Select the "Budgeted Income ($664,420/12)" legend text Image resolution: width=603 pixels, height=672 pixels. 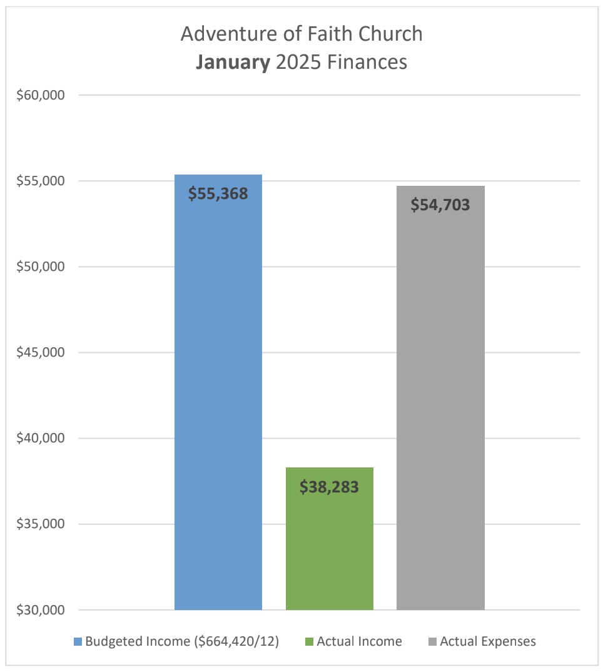(183, 641)
